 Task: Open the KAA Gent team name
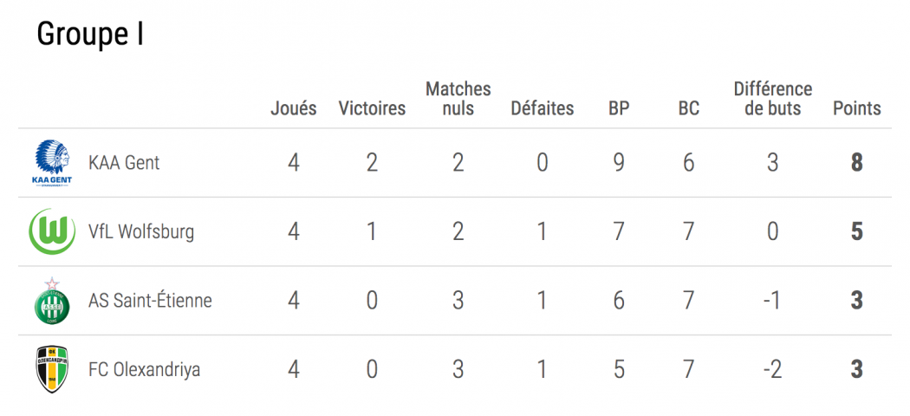tap(124, 162)
